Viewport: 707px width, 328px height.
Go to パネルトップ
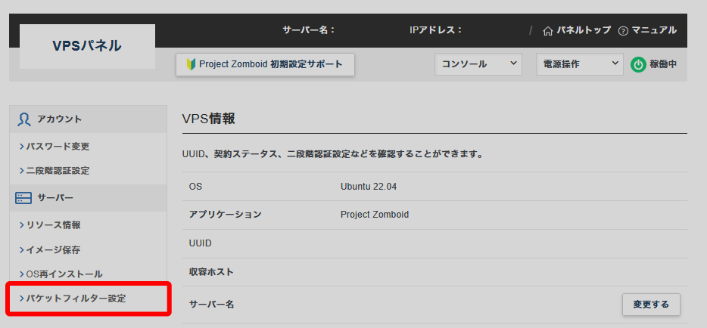[x=584, y=31]
